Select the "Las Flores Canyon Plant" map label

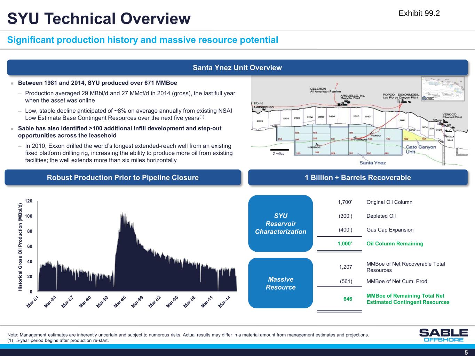pyautogui.click(x=401, y=97)
